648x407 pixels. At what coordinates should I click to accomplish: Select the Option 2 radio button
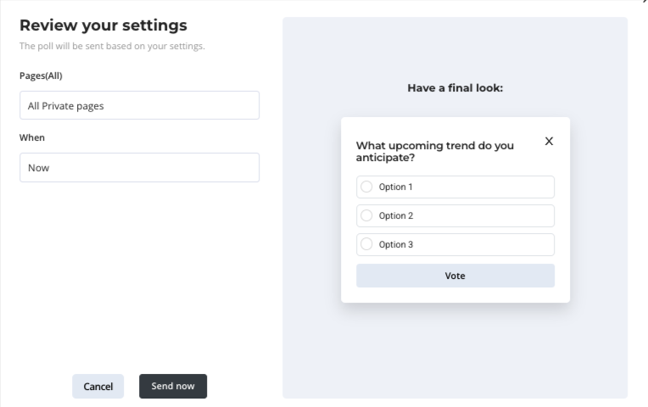click(x=366, y=215)
